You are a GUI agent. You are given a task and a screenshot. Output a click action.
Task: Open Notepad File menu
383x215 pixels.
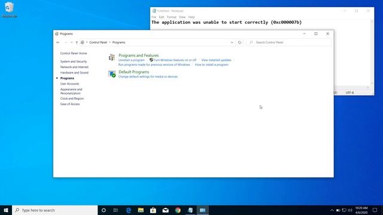coord(154,17)
